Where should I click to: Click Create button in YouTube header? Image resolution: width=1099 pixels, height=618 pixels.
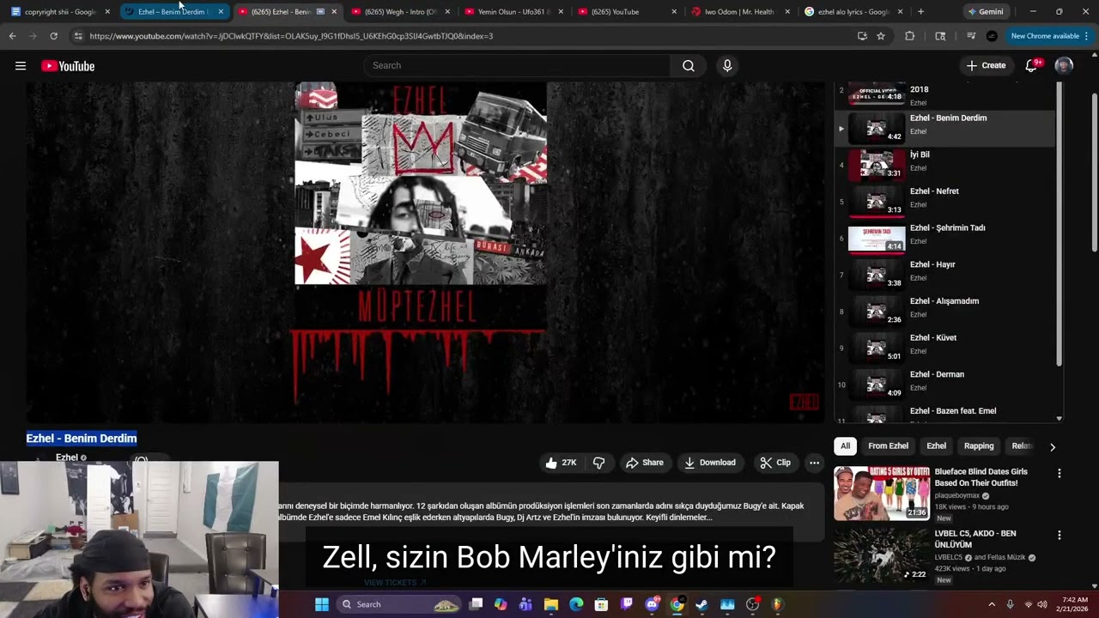point(986,66)
